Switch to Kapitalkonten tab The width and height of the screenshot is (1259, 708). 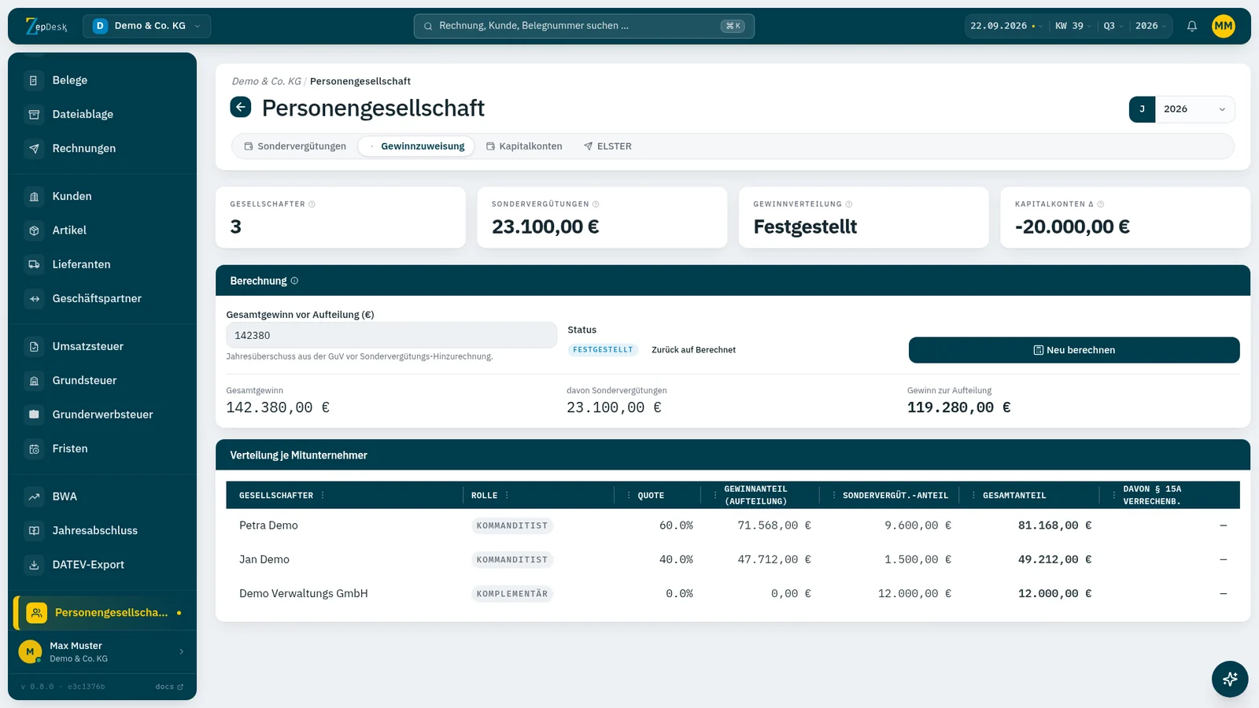524,146
